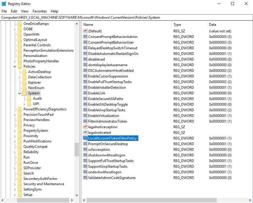Sort values by Type column header

click(x=189, y=25)
